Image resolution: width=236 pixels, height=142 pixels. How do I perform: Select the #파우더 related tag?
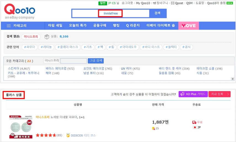tap(30, 47)
